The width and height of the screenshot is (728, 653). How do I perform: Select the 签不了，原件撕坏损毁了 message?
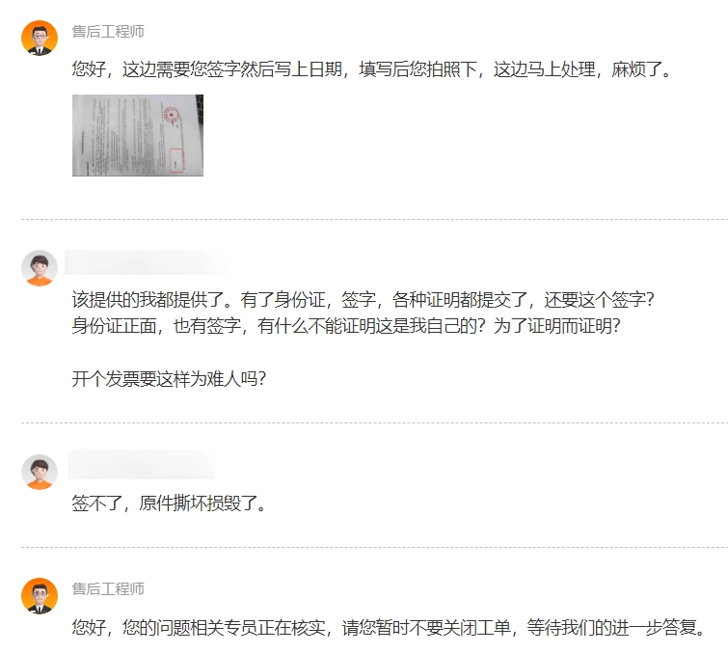click(x=169, y=503)
